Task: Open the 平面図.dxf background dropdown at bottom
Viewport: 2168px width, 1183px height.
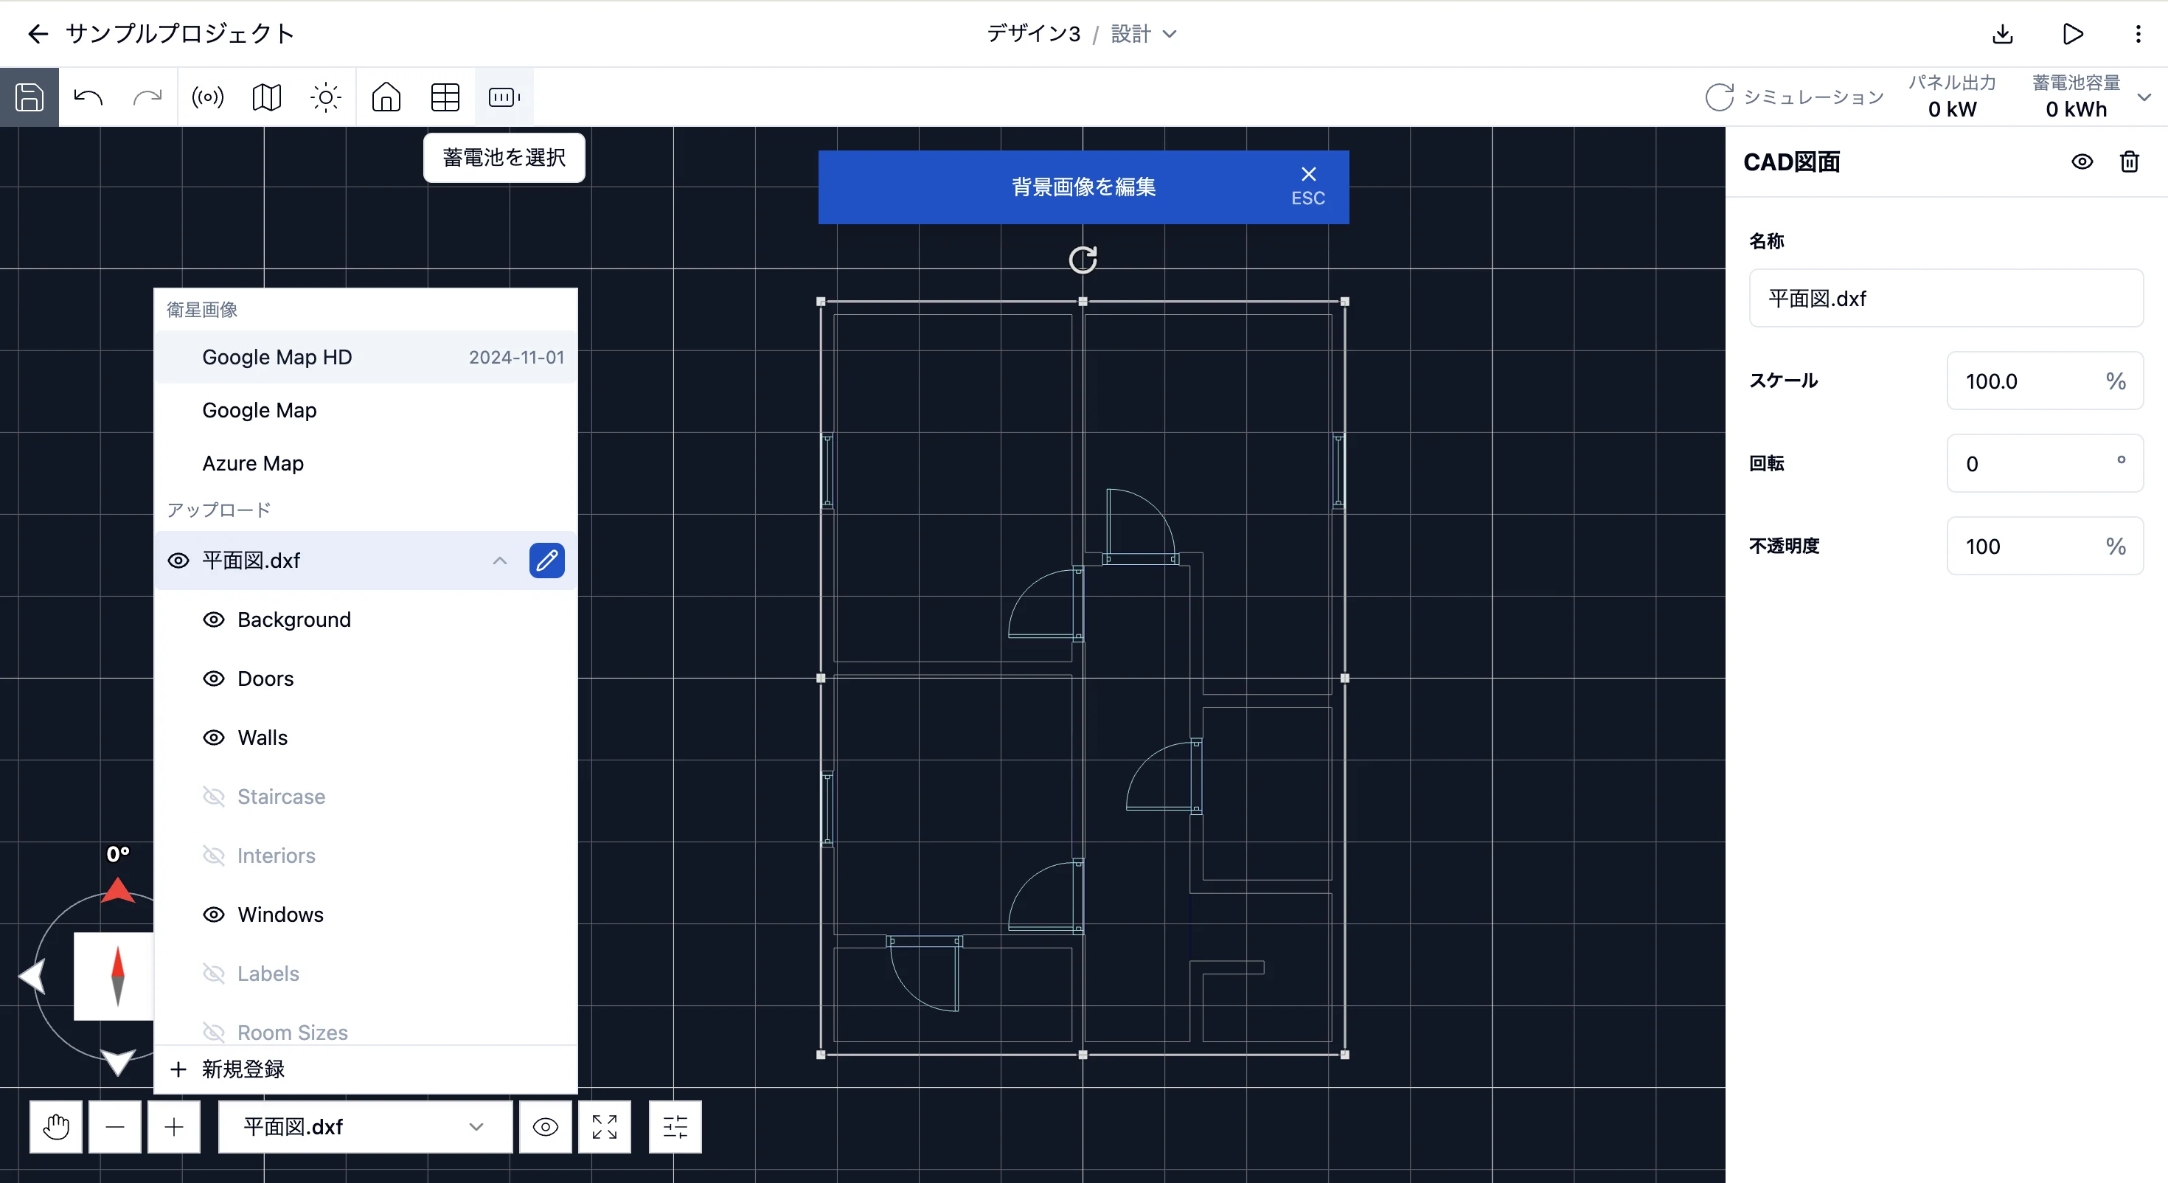Action: pos(364,1127)
